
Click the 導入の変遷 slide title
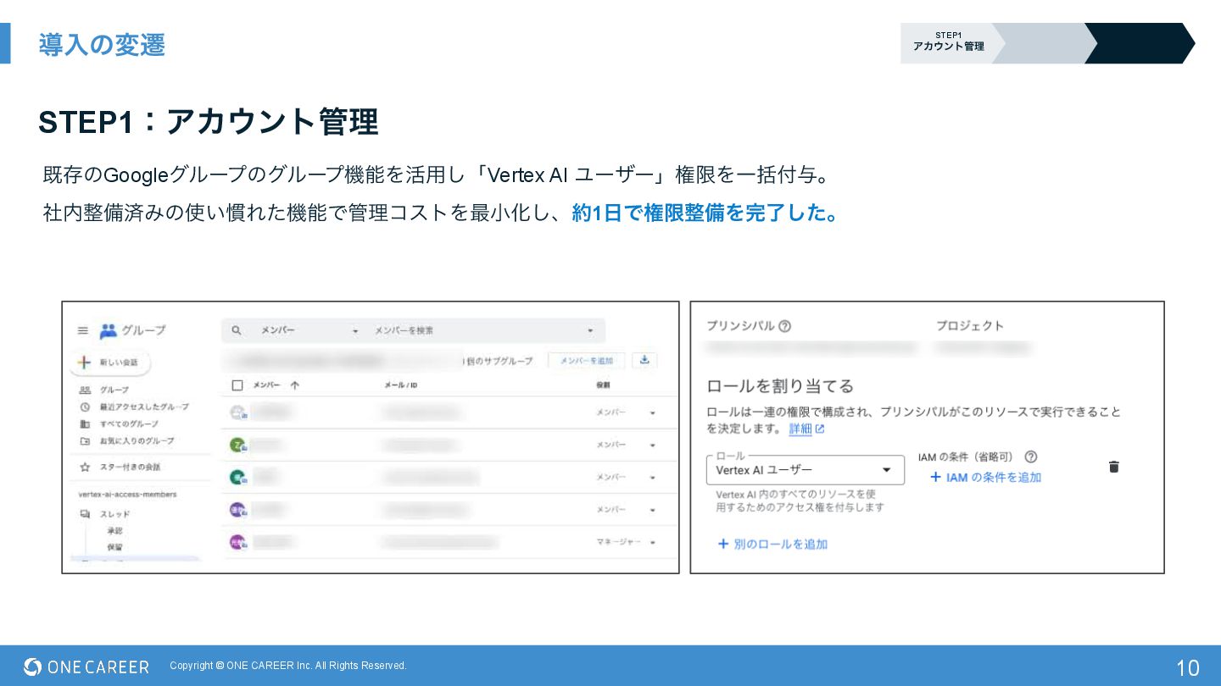pyautogui.click(x=102, y=45)
